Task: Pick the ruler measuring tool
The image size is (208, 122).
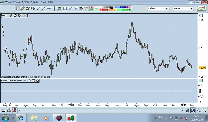Action: coord(22,9)
